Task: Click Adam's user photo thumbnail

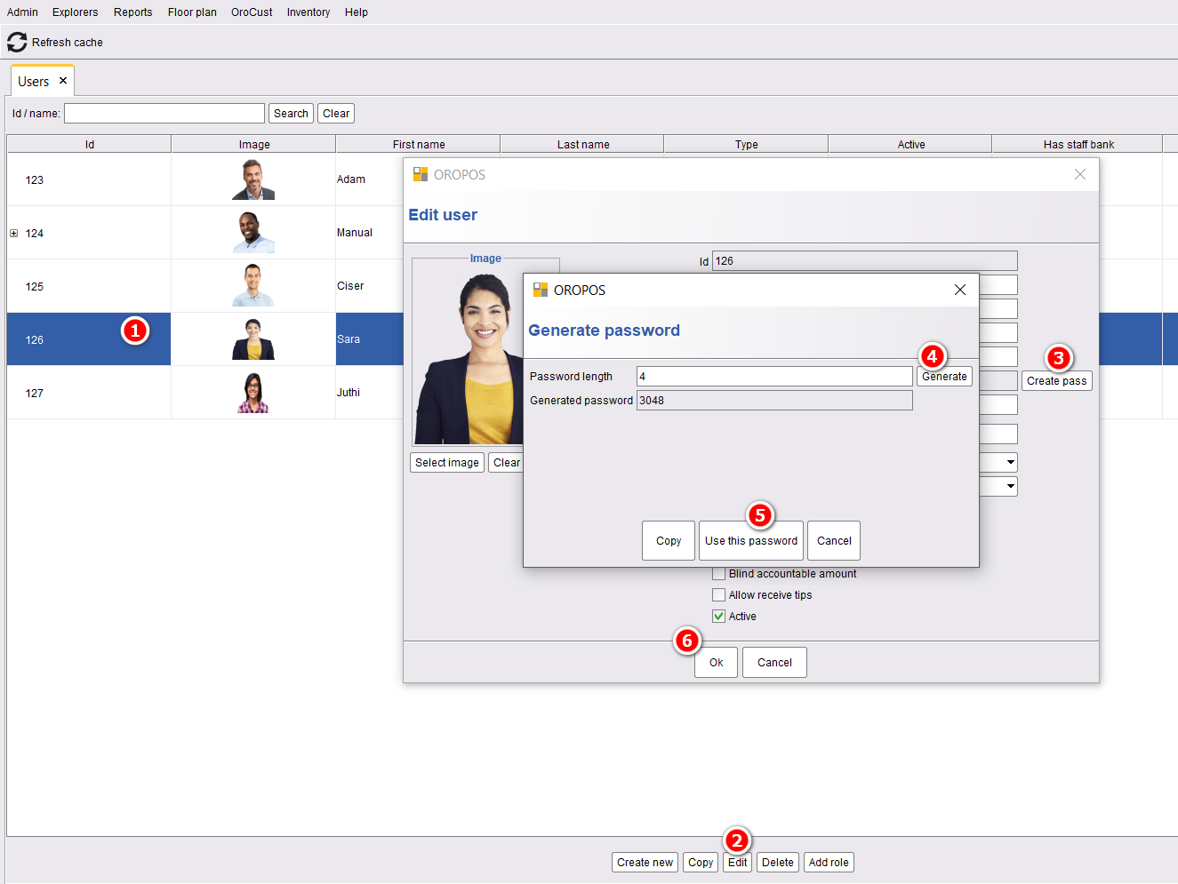Action: (x=253, y=179)
